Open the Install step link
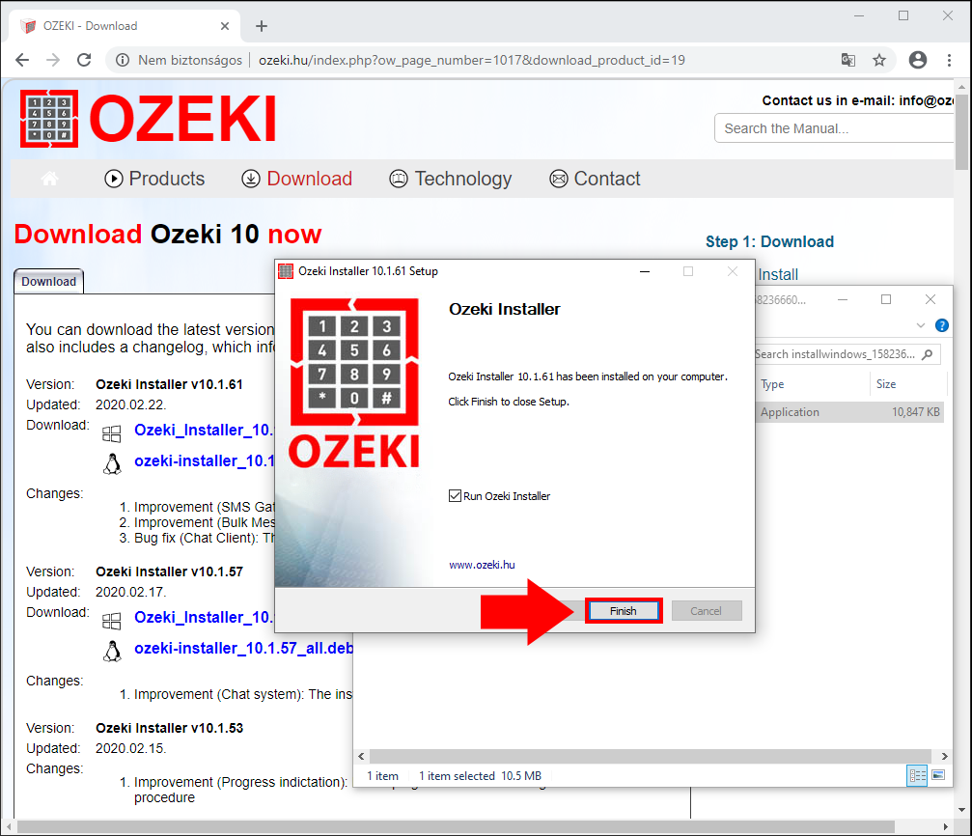This screenshot has height=836, width=972. 778,274
